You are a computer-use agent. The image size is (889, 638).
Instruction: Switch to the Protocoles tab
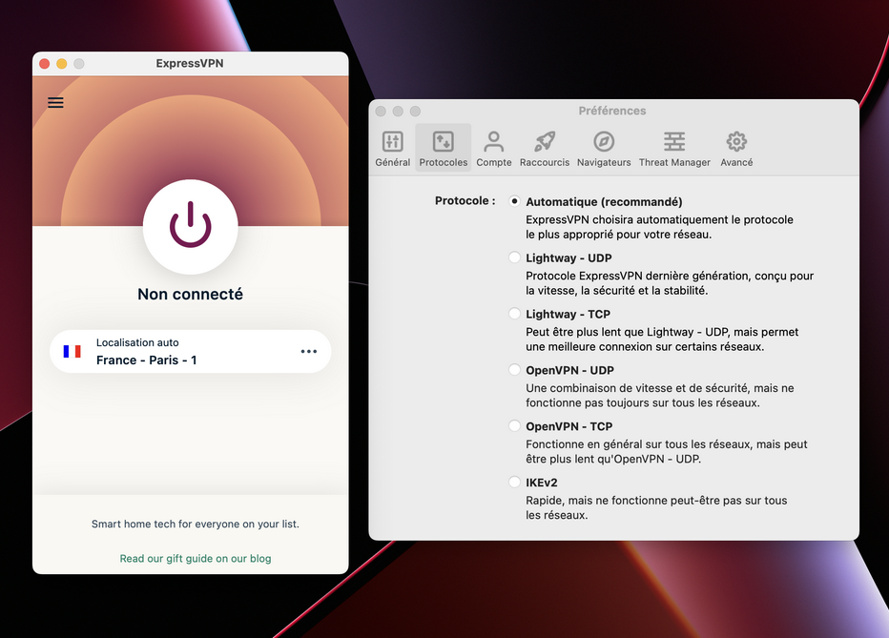(x=444, y=149)
